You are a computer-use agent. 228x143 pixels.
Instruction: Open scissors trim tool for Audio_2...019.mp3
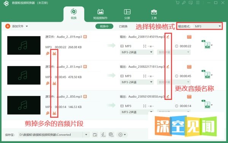54,54
